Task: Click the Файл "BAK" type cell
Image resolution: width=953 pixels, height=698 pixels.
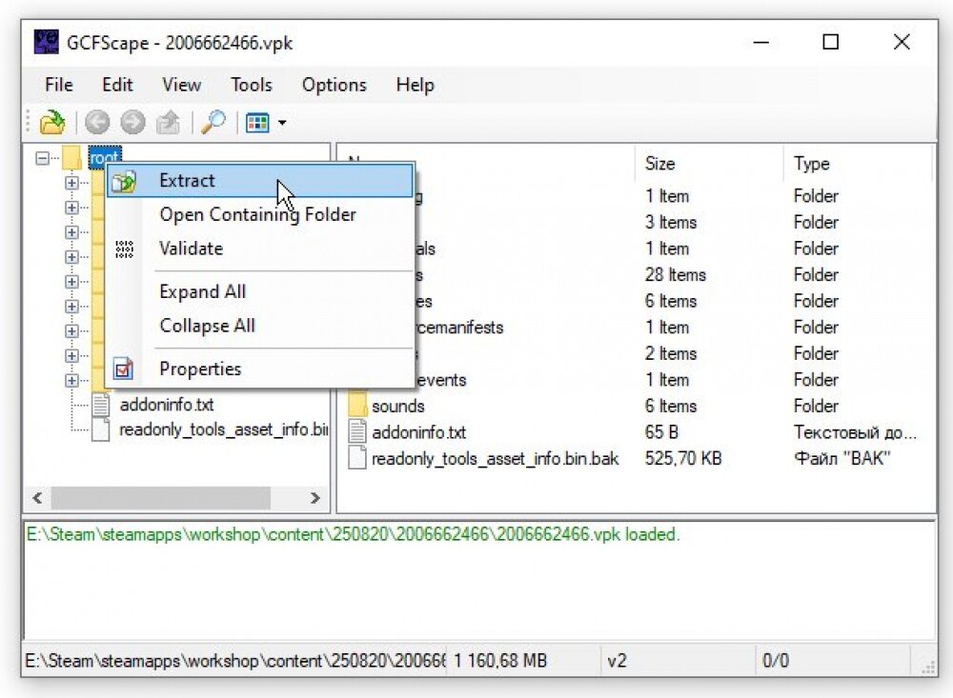Action: point(842,458)
